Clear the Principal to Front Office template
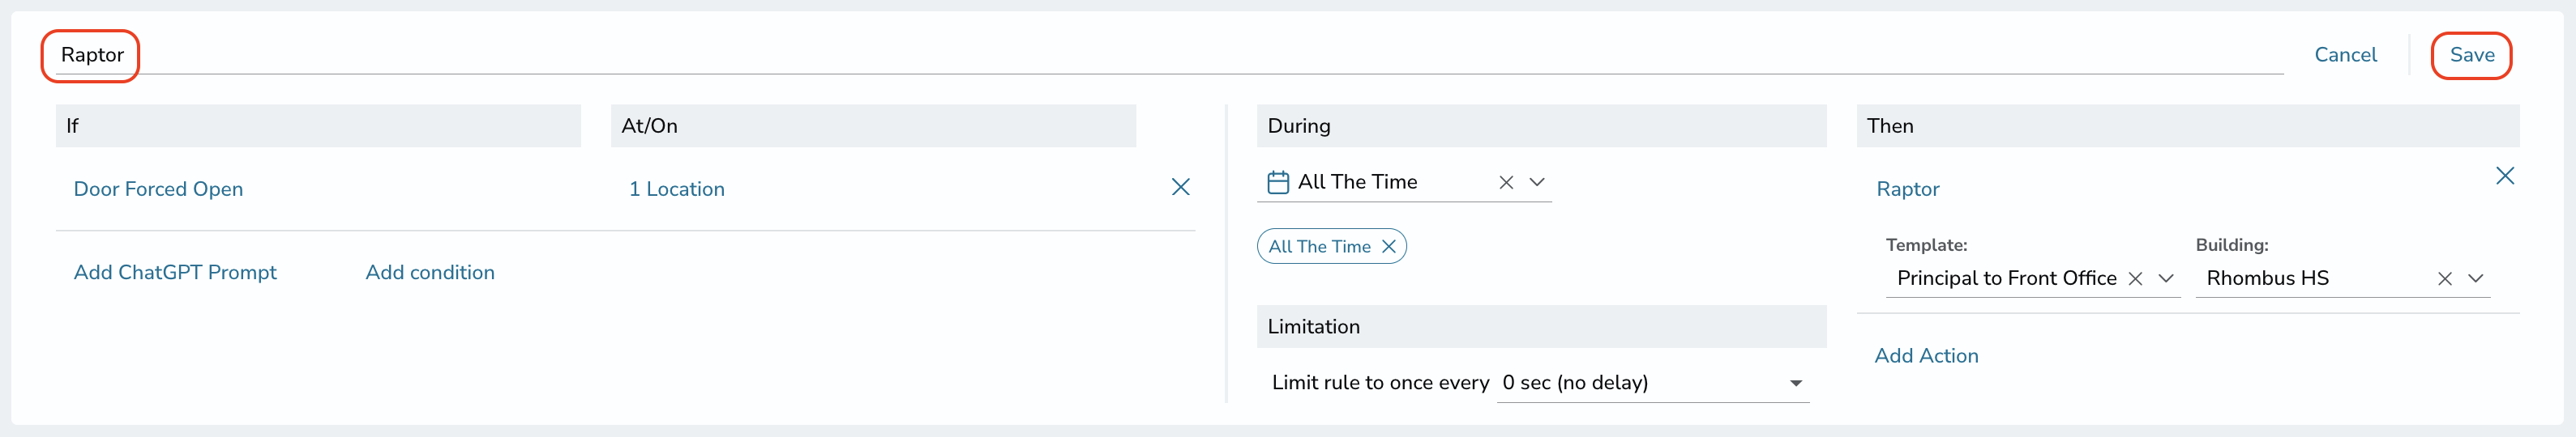 click(x=2135, y=279)
